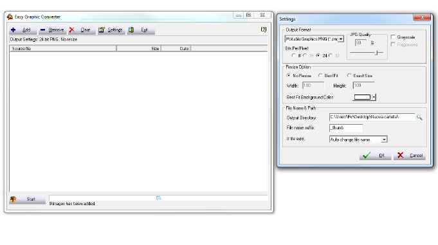
Task: Click the Cancel button in Settings
Action: point(410,156)
